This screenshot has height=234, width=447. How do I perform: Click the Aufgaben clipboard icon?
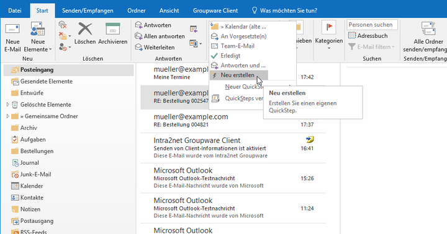tap(15, 140)
